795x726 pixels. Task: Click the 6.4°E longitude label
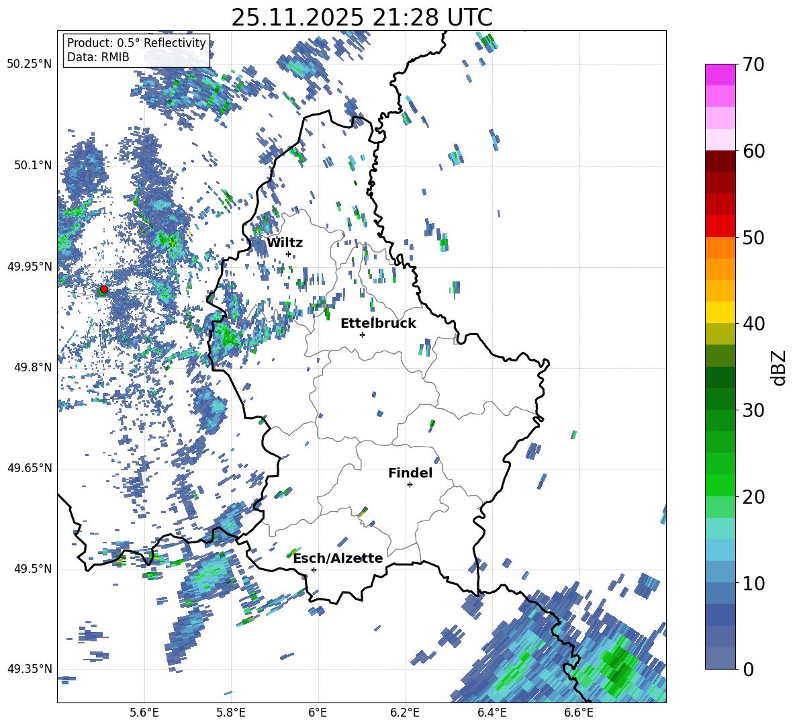point(492,713)
